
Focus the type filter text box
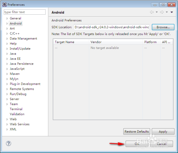point(25,12)
